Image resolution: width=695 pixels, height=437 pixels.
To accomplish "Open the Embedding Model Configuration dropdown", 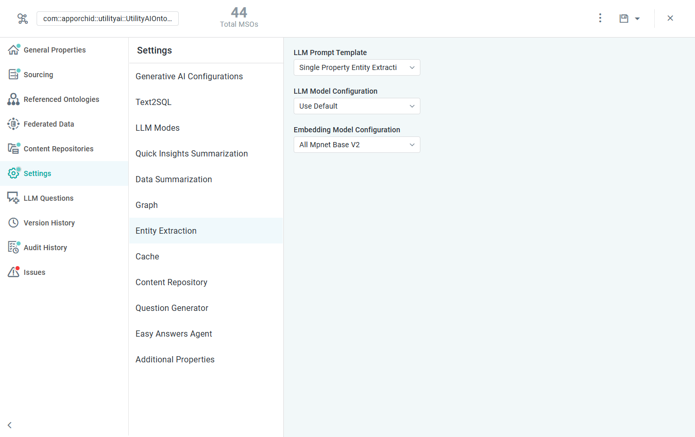I will [x=357, y=145].
